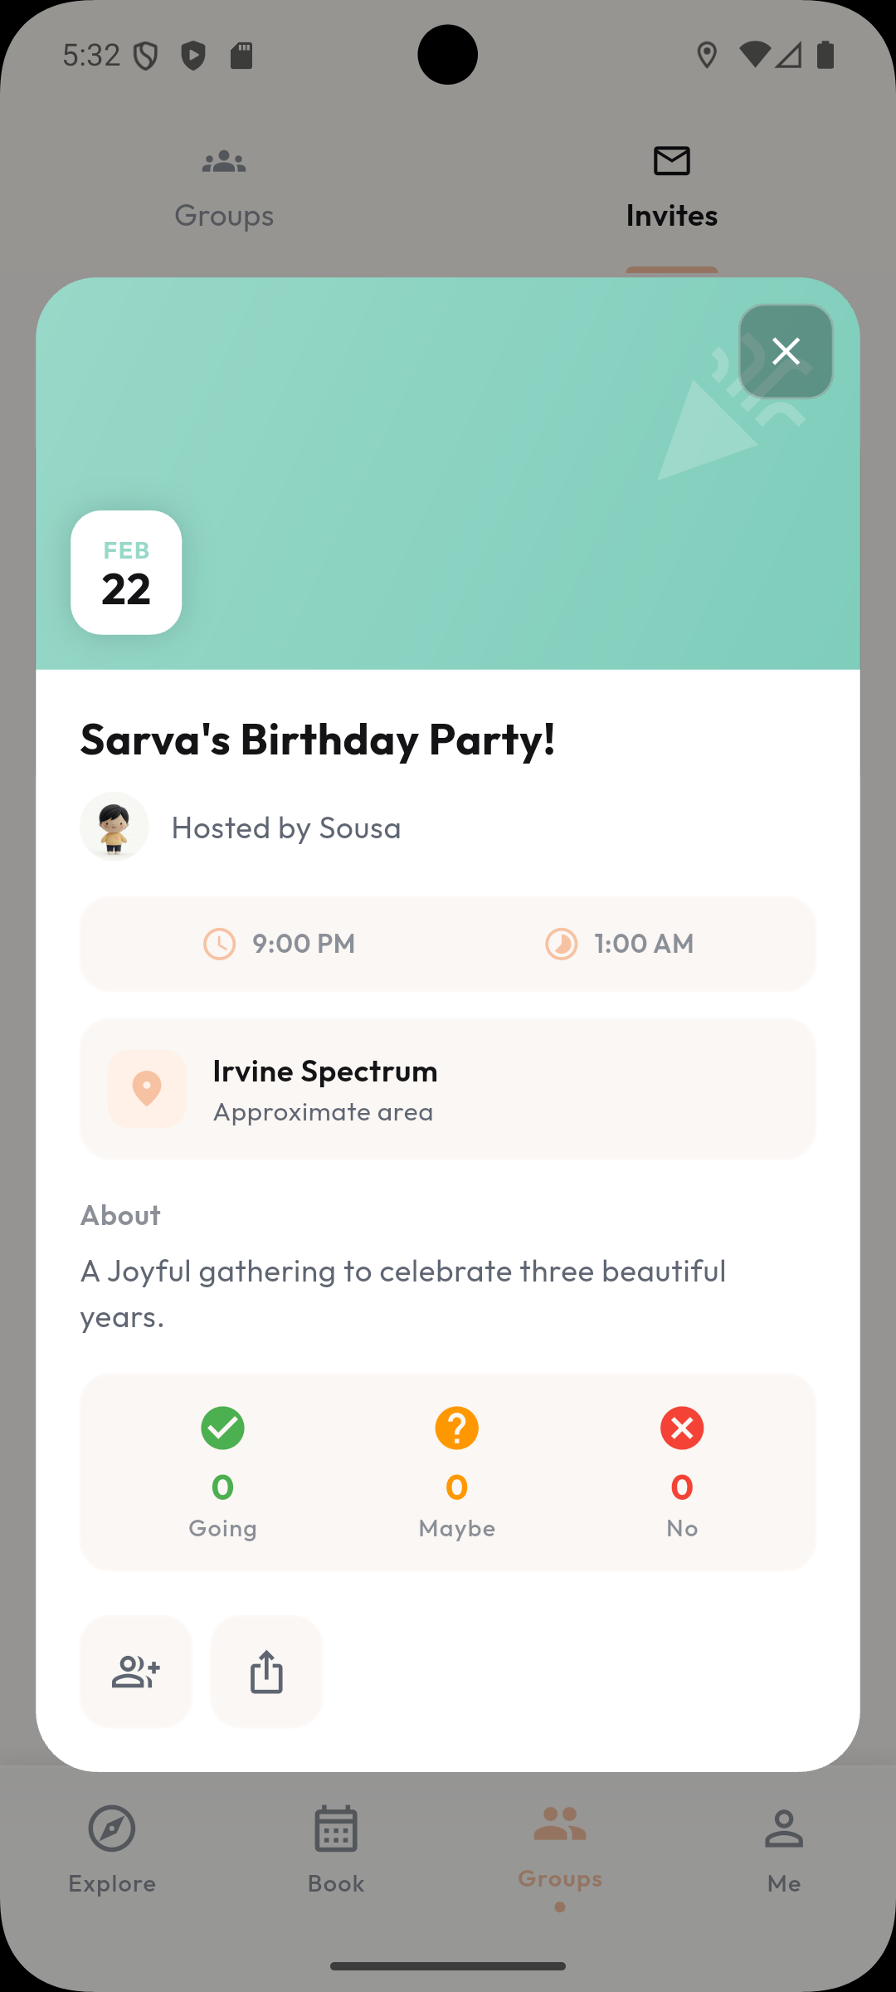Tap the share event icon
The image size is (896, 1992).
[x=266, y=1671]
